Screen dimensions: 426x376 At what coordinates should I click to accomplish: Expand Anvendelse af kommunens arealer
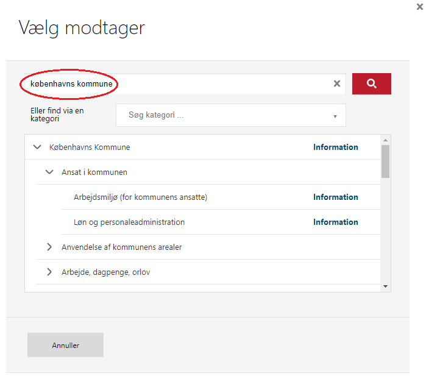click(x=49, y=247)
